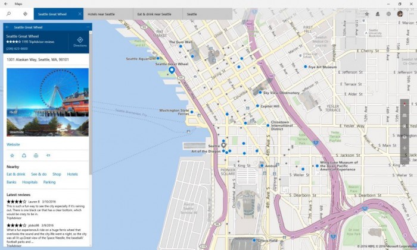Click the user profile picture
The height and width of the screenshot is (250, 417).
point(400,14)
